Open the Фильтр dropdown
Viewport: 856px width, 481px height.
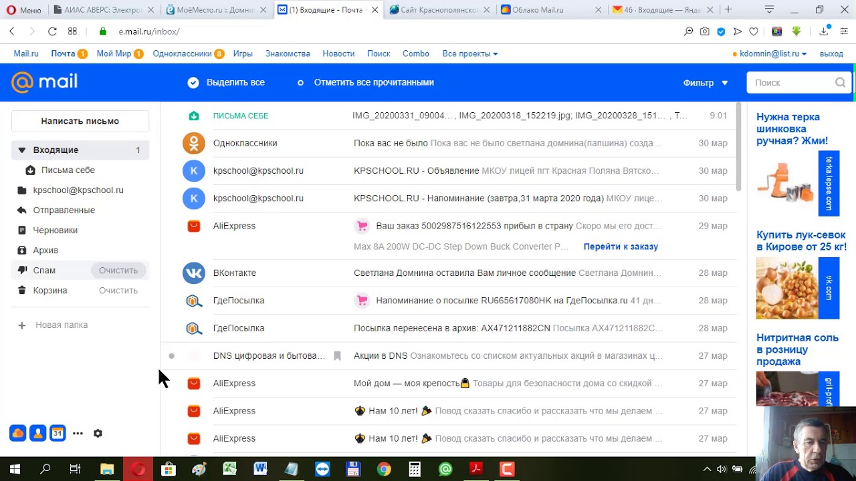click(x=706, y=83)
